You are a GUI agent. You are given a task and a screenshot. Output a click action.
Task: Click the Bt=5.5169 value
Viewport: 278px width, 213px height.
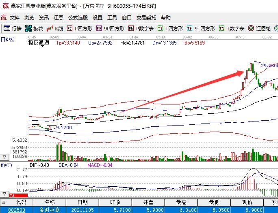(195, 43)
